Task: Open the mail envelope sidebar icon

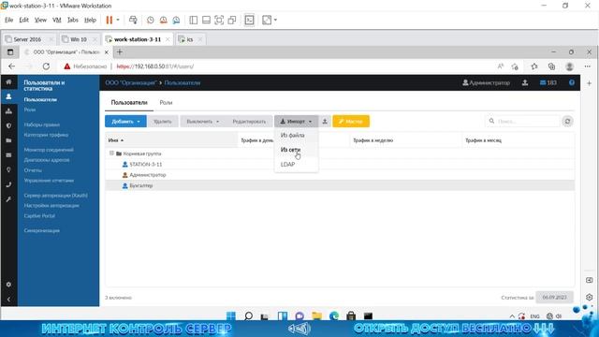Action: (8, 155)
